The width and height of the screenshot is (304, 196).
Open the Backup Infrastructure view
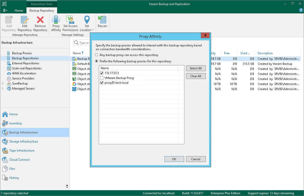click(x=35, y=132)
